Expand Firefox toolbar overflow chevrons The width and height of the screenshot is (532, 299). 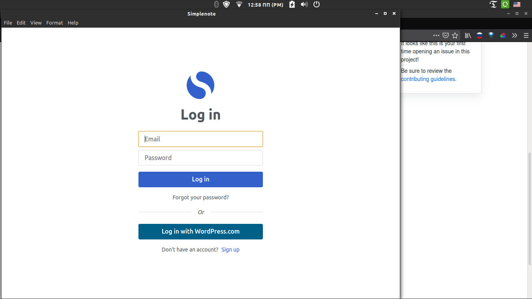pyautogui.click(x=514, y=35)
